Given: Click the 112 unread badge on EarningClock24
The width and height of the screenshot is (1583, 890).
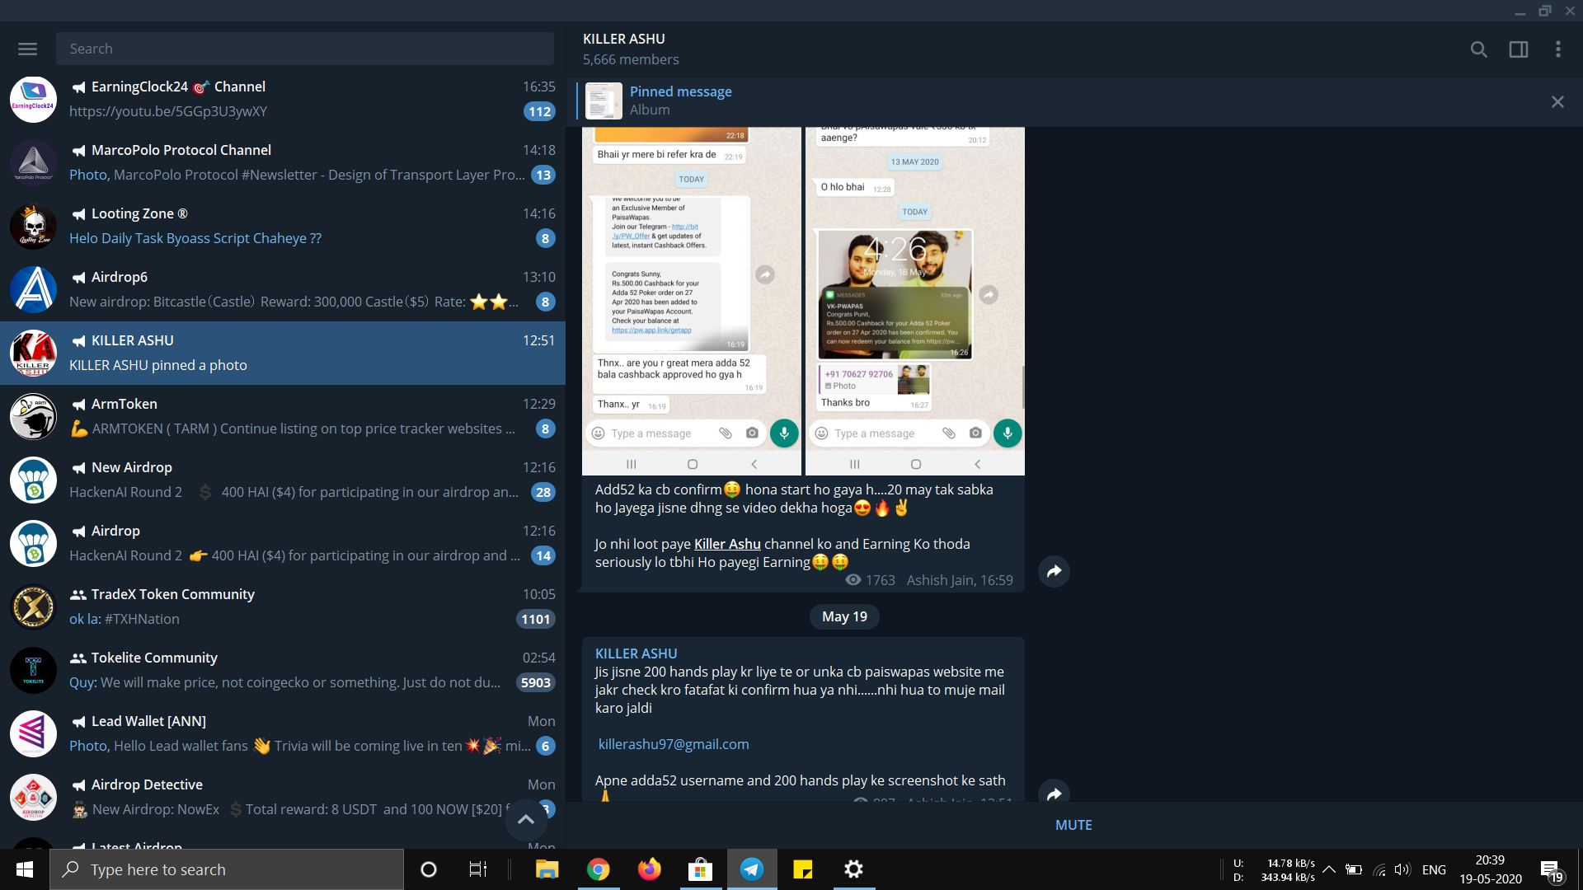Looking at the screenshot, I should pyautogui.click(x=539, y=111).
